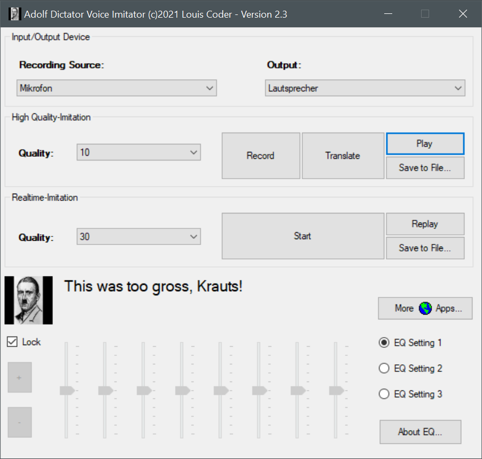The image size is (482, 459).
Task: Open the Output Lautsprecher dropdown
Action: (365, 88)
